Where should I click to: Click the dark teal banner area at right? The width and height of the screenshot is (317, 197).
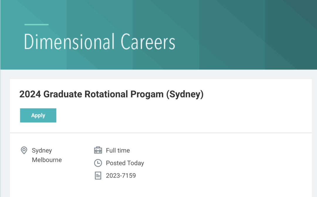tap(291, 35)
